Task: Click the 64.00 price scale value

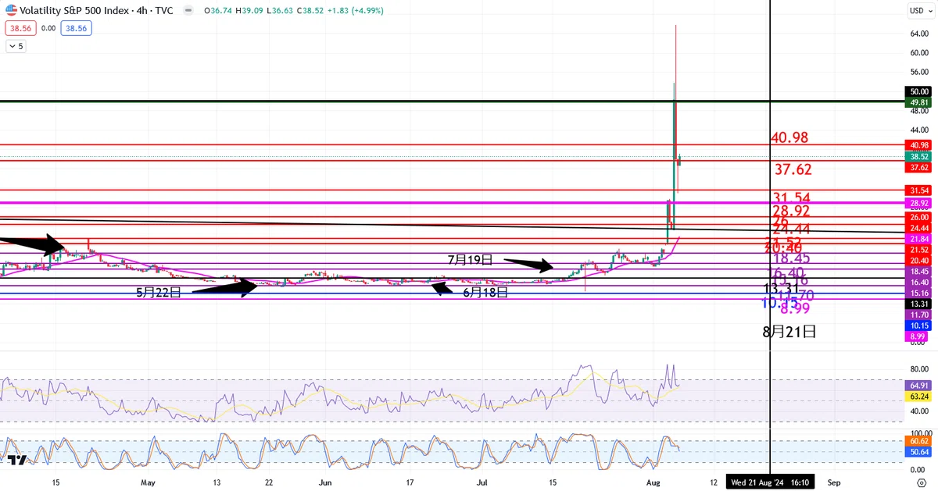Action: click(918, 34)
